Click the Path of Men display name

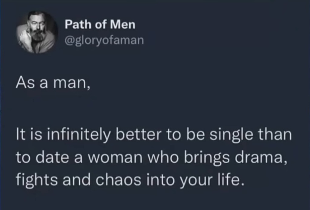tap(100, 25)
